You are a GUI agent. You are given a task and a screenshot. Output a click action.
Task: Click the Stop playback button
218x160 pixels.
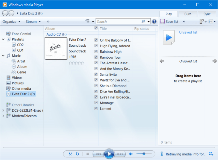(88, 154)
